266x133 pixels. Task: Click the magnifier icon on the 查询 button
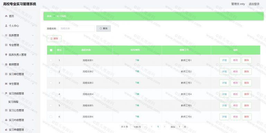[101, 28]
